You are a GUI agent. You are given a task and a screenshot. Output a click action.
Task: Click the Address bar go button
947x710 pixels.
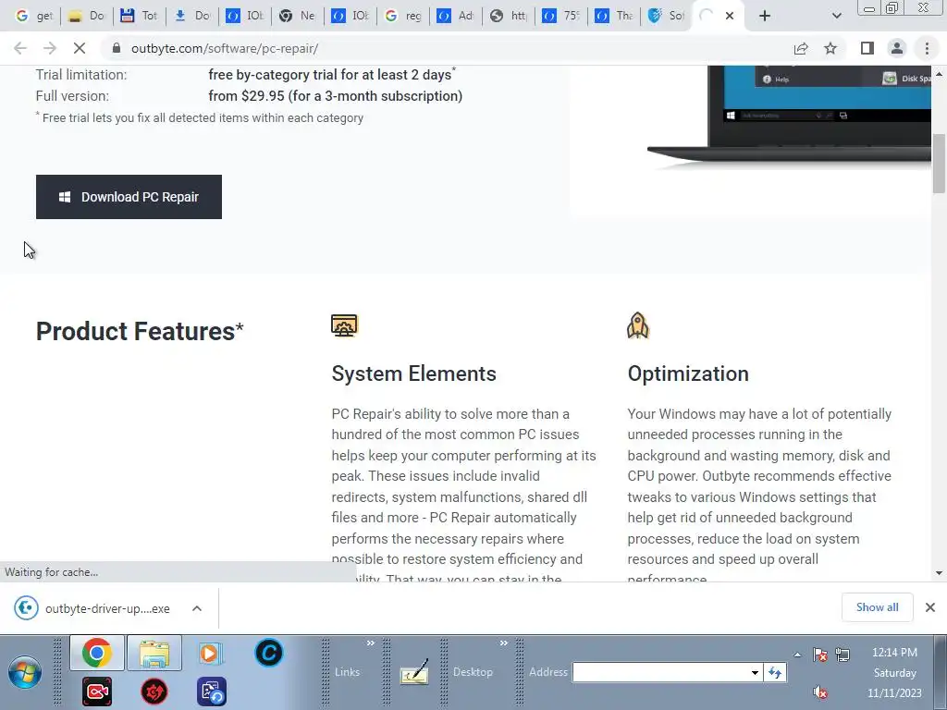(775, 672)
